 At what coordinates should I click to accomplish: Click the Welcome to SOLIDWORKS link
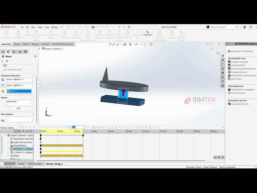point(242,51)
